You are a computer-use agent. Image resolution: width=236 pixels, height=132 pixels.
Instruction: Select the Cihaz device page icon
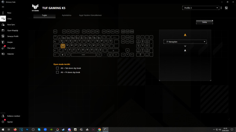click(x=3, y=19)
